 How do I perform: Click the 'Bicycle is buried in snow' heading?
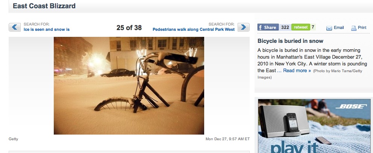(290, 41)
